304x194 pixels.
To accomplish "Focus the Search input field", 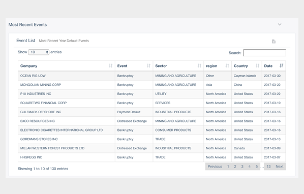I will 265,53.
